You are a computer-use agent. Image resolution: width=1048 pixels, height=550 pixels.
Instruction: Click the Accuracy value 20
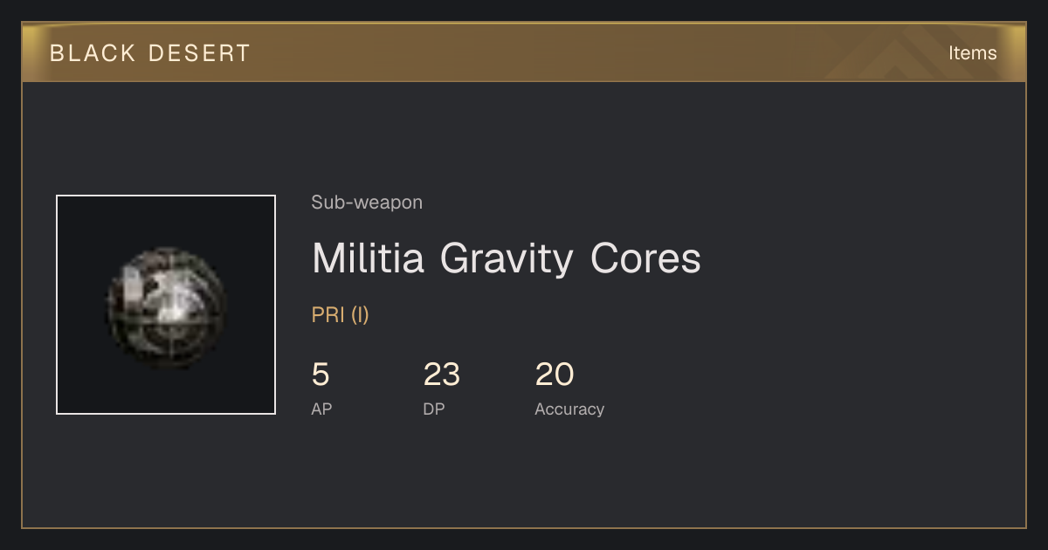click(x=555, y=375)
